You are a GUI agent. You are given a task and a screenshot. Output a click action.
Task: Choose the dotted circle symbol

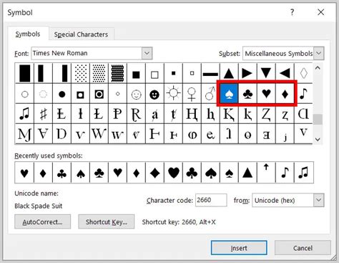pos(43,93)
